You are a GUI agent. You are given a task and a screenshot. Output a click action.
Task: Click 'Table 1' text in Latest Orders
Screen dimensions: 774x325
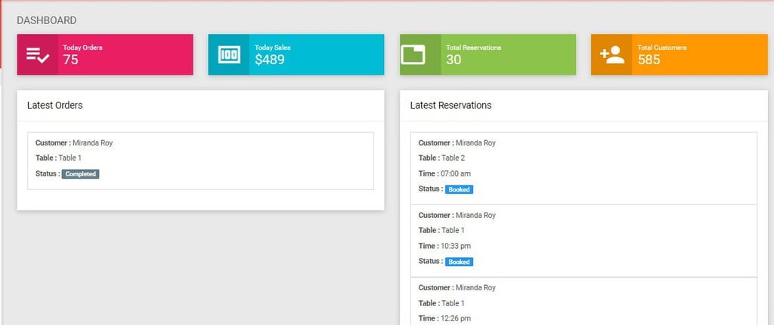(70, 158)
